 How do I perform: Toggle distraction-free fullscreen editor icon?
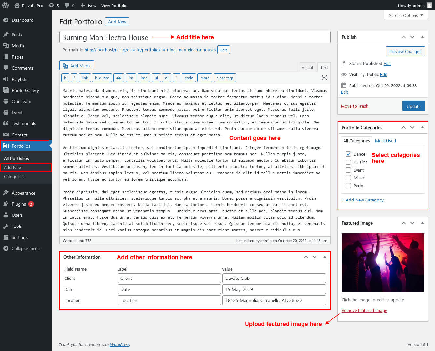point(324,78)
